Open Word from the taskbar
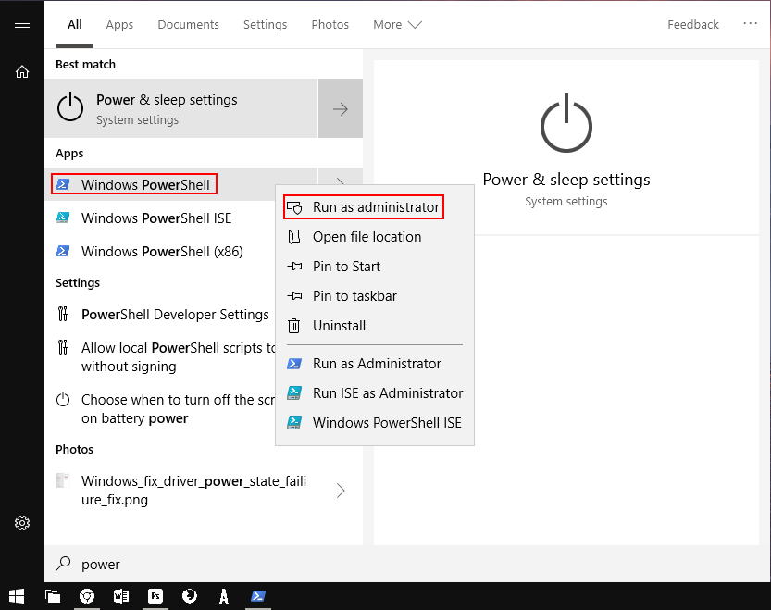Screen dimensions: 771x610 click(121, 596)
